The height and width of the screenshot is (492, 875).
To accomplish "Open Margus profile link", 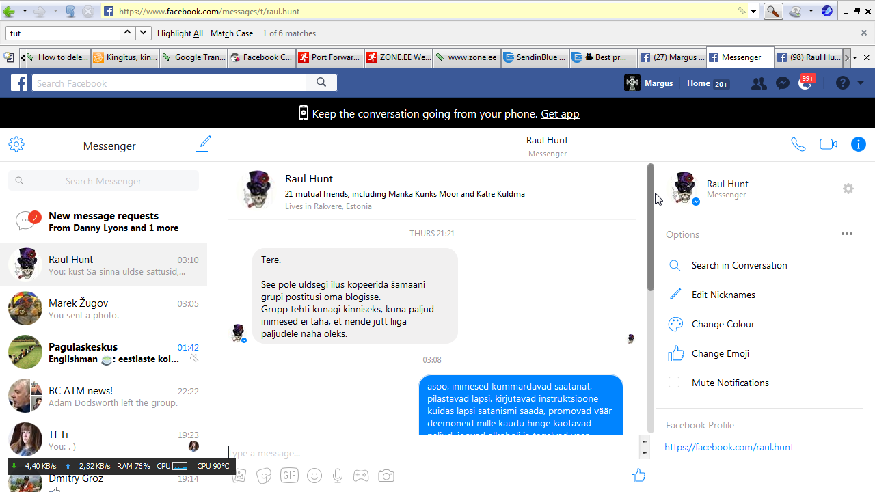I will pos(649,83).
